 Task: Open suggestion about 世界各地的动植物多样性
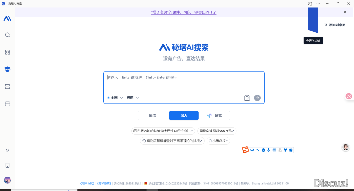click(x=163, y=131)
